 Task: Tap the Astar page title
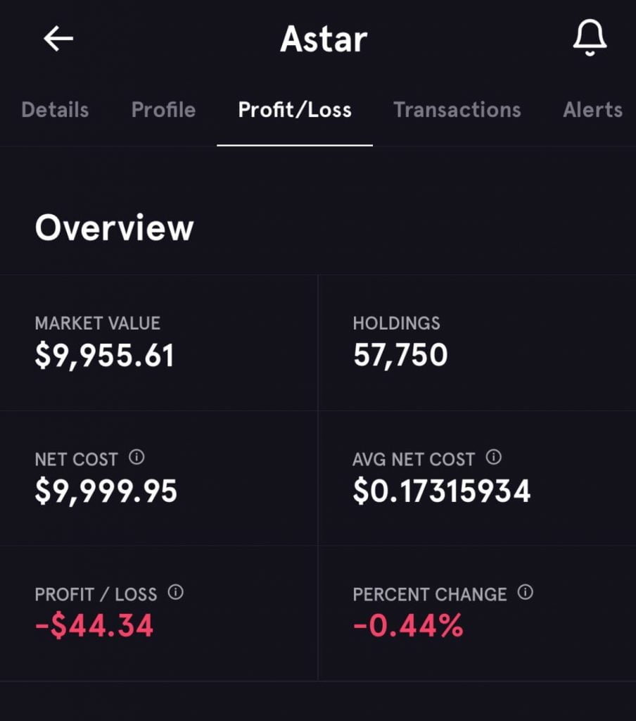click(x=324, y=39)
